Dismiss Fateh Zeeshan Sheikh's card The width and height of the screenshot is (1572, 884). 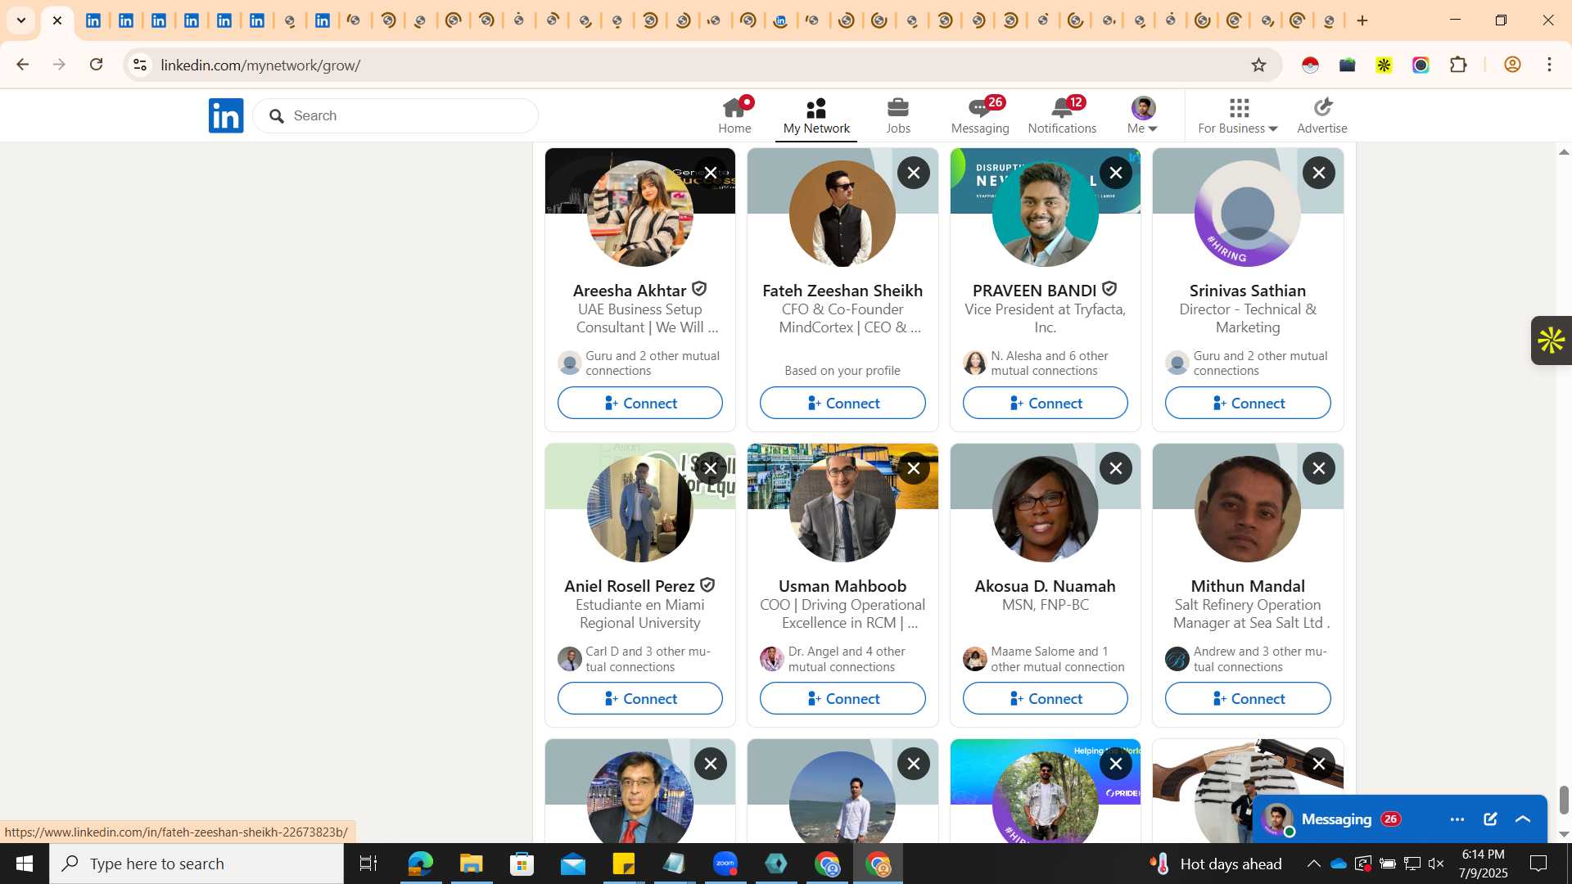tap(914, 173)
